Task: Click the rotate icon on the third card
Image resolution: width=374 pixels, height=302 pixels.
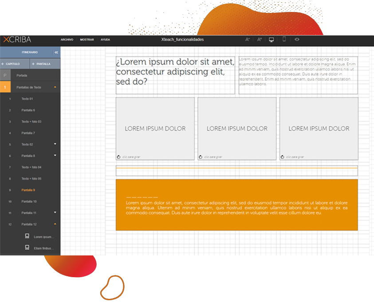Action: [x=283, y=157]
